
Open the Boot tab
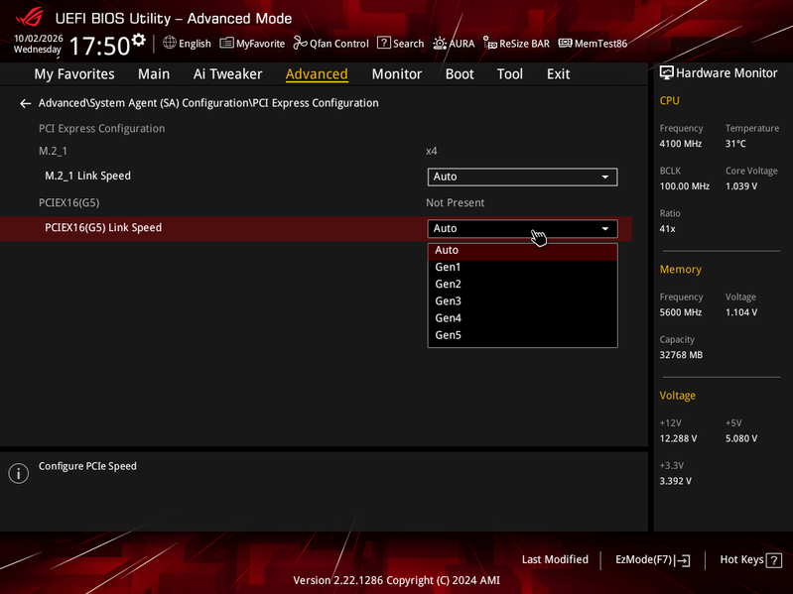[x=460, y=74]
